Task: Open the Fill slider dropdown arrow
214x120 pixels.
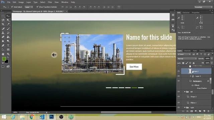Action: [x=212, y=63]
